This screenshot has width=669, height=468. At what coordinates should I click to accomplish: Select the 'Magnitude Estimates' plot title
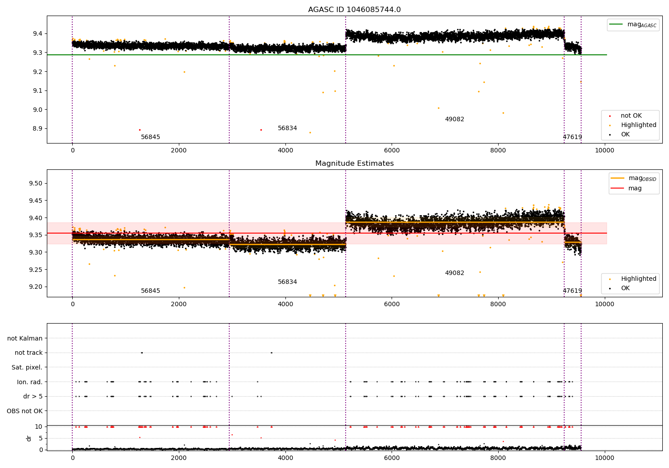pos(354,164)
